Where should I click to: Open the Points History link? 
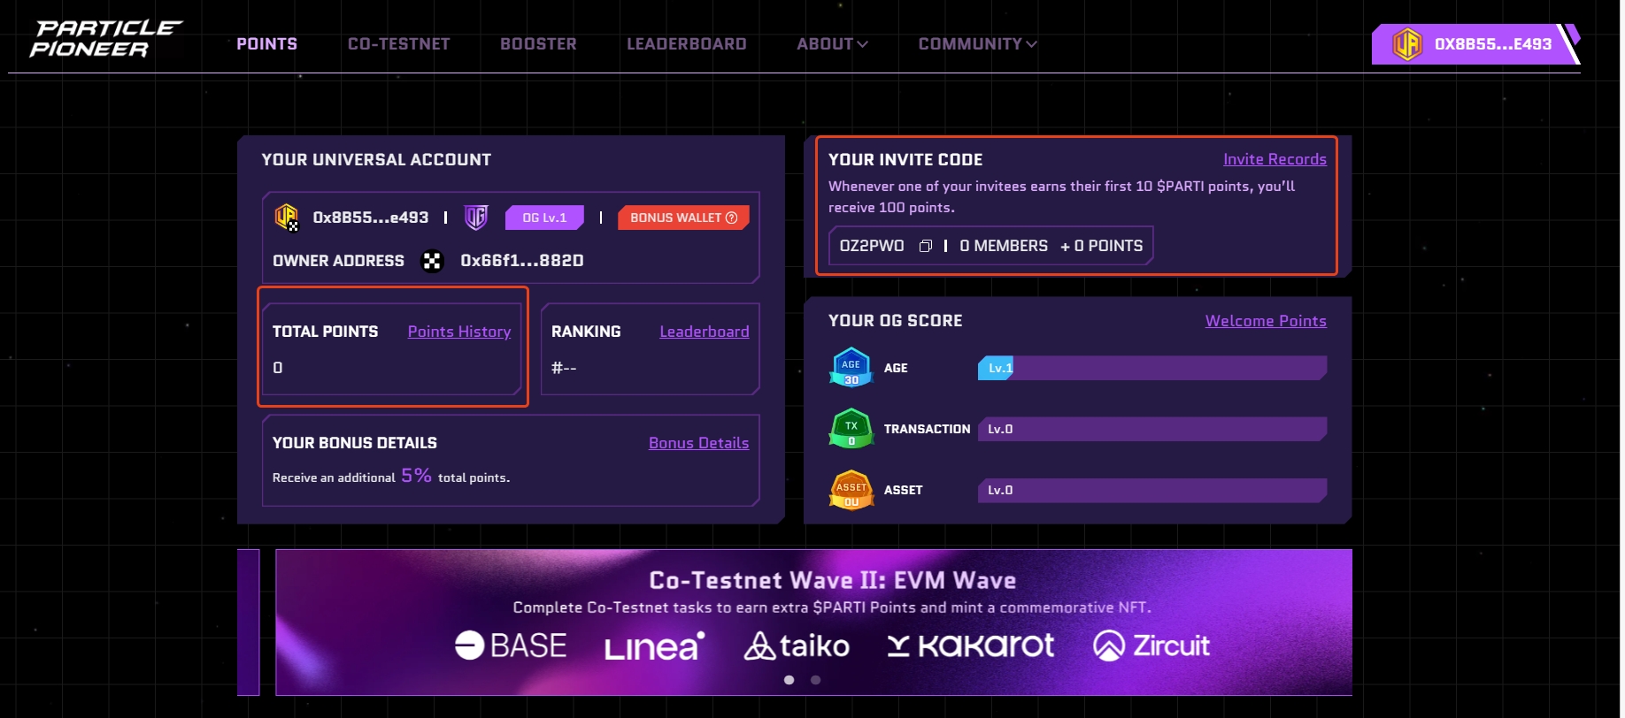click(x=458, y=332)
